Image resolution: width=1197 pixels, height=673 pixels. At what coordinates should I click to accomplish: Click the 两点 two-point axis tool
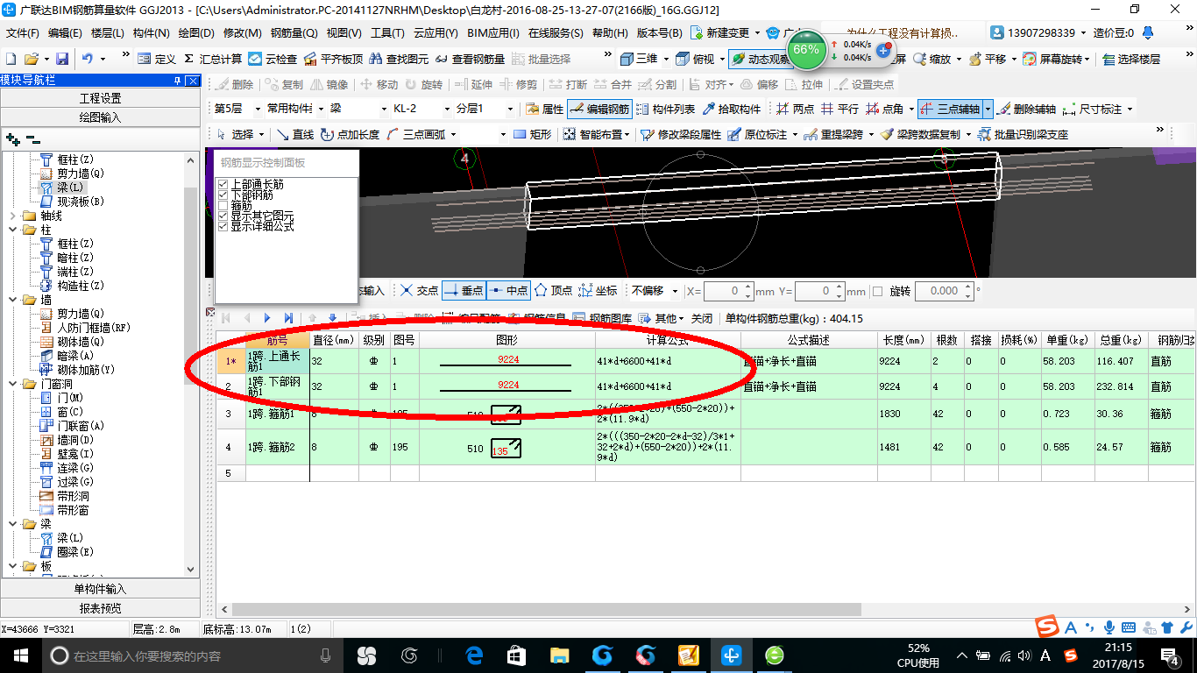tap(796, 110)
